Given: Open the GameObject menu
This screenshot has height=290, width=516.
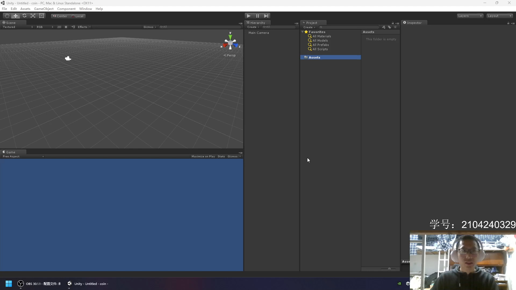Looking at the screenshot, I should click(44, 9).
